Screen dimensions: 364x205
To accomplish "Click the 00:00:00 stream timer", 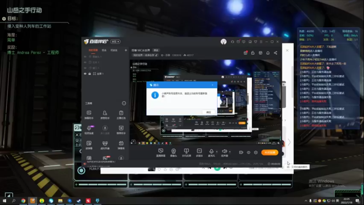I will 274,164.
